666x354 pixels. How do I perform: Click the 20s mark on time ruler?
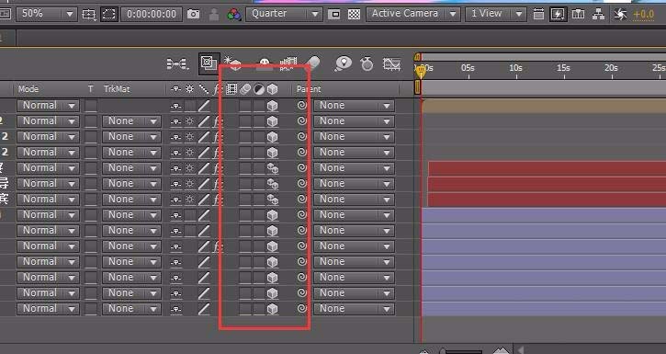(x=611, y=68)
